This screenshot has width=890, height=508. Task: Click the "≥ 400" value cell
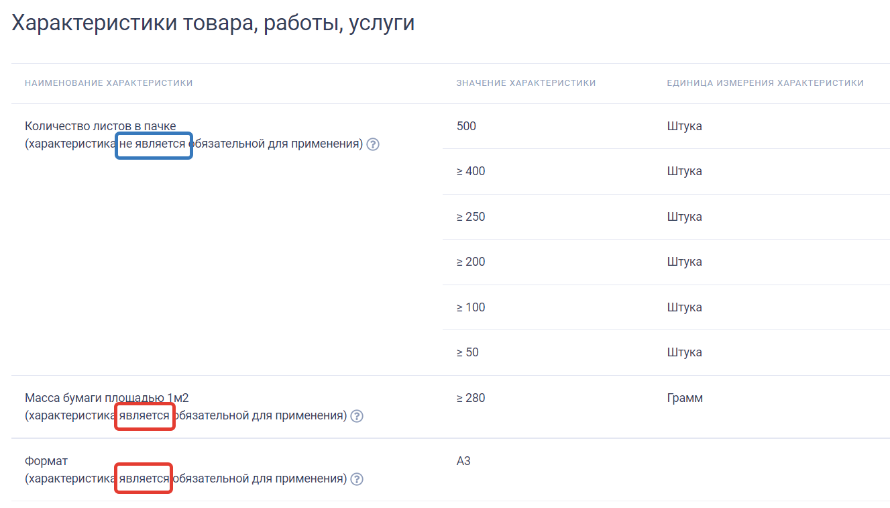[470, 171]
